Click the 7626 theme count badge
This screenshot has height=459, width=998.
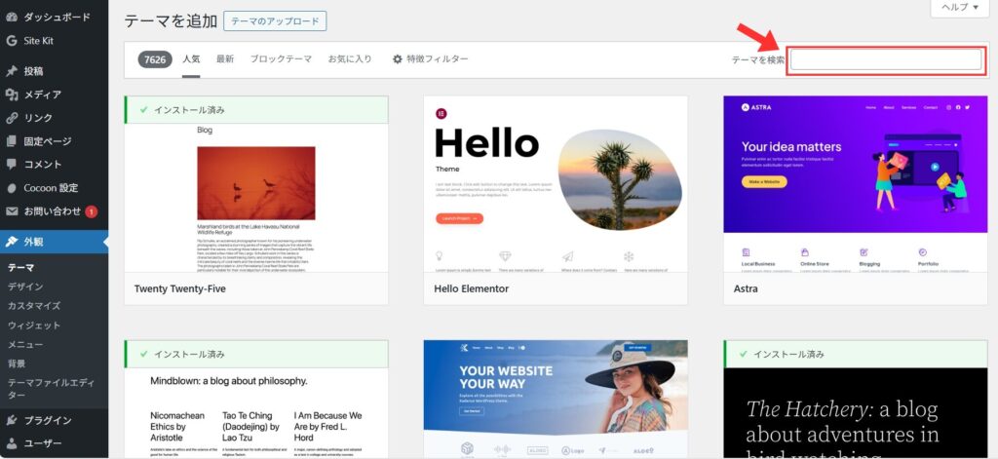coord(155,59)
